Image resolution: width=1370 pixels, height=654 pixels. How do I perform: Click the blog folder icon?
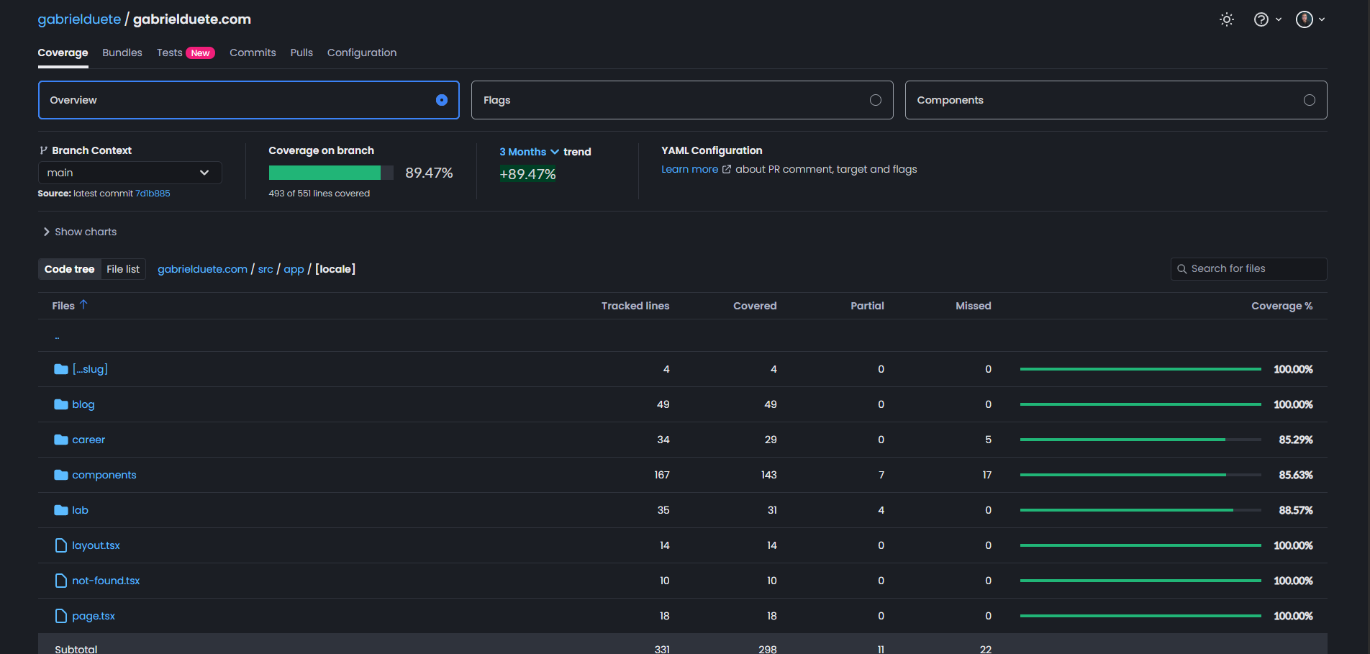tap(60, 404)
